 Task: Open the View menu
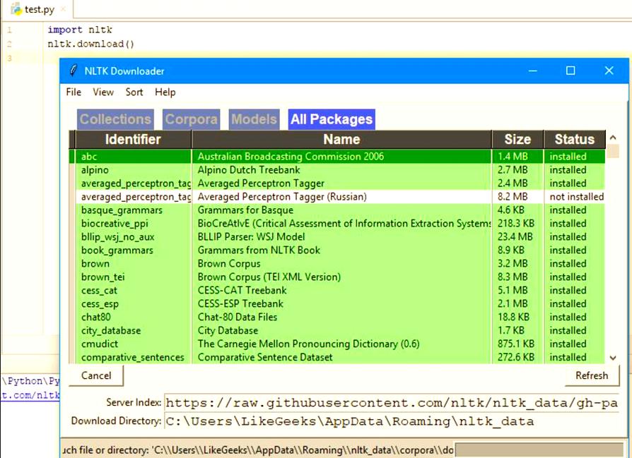click(103, 92)
